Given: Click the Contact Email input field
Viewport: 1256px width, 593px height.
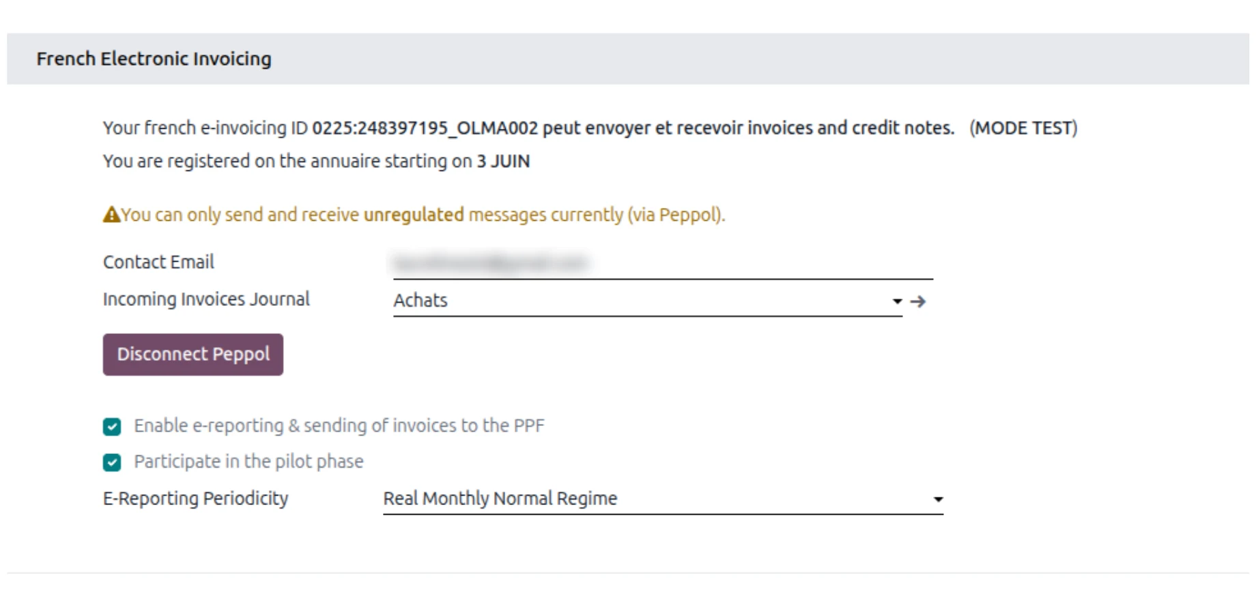Looking at the screenshot, I should tap(663, 263).
